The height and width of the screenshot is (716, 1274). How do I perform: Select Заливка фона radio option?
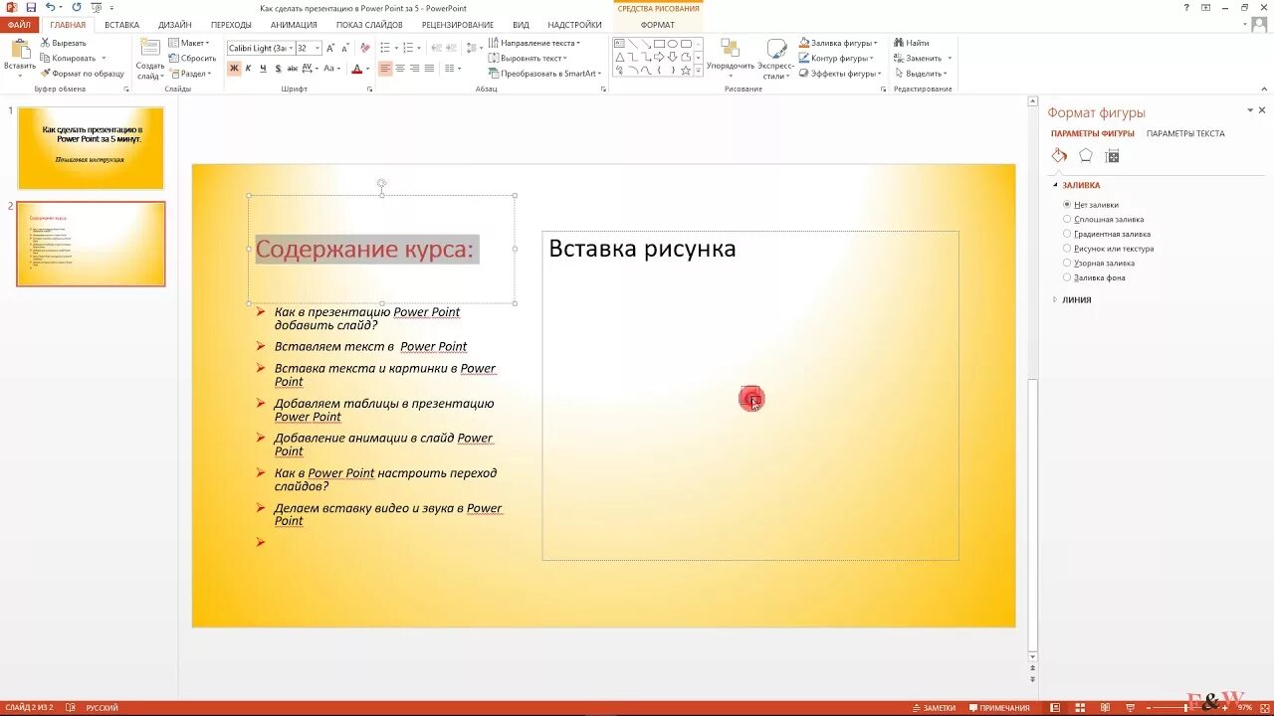tap(1067, 277)
